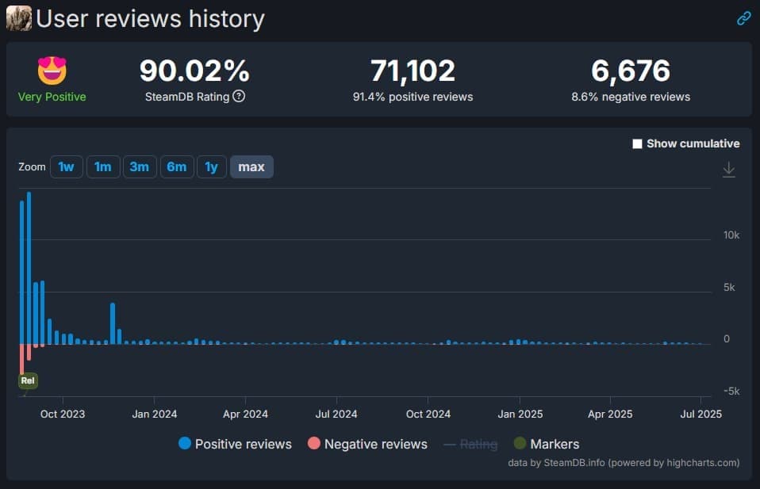Choose the max zoom range

(251, 166)
